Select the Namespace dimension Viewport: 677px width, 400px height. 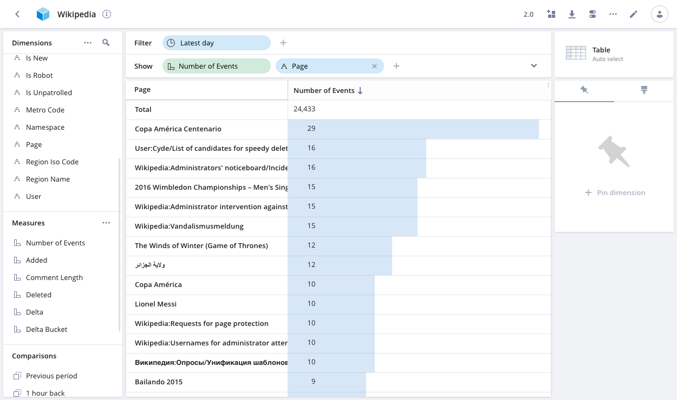click(x=63, y=127)
